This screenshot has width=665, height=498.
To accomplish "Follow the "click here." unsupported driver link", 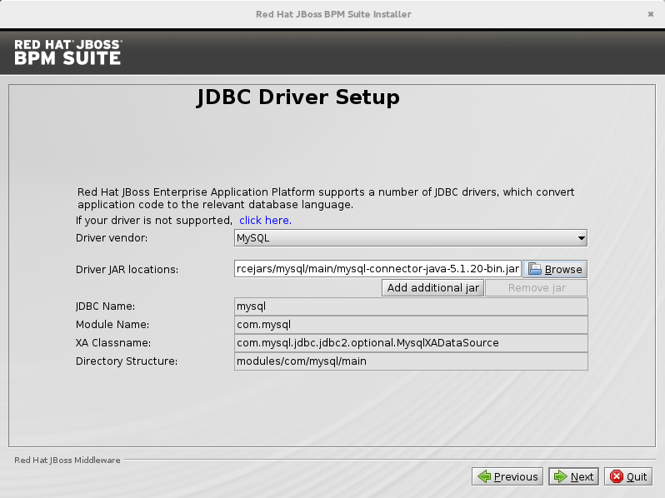I will (x=265, y=221).
